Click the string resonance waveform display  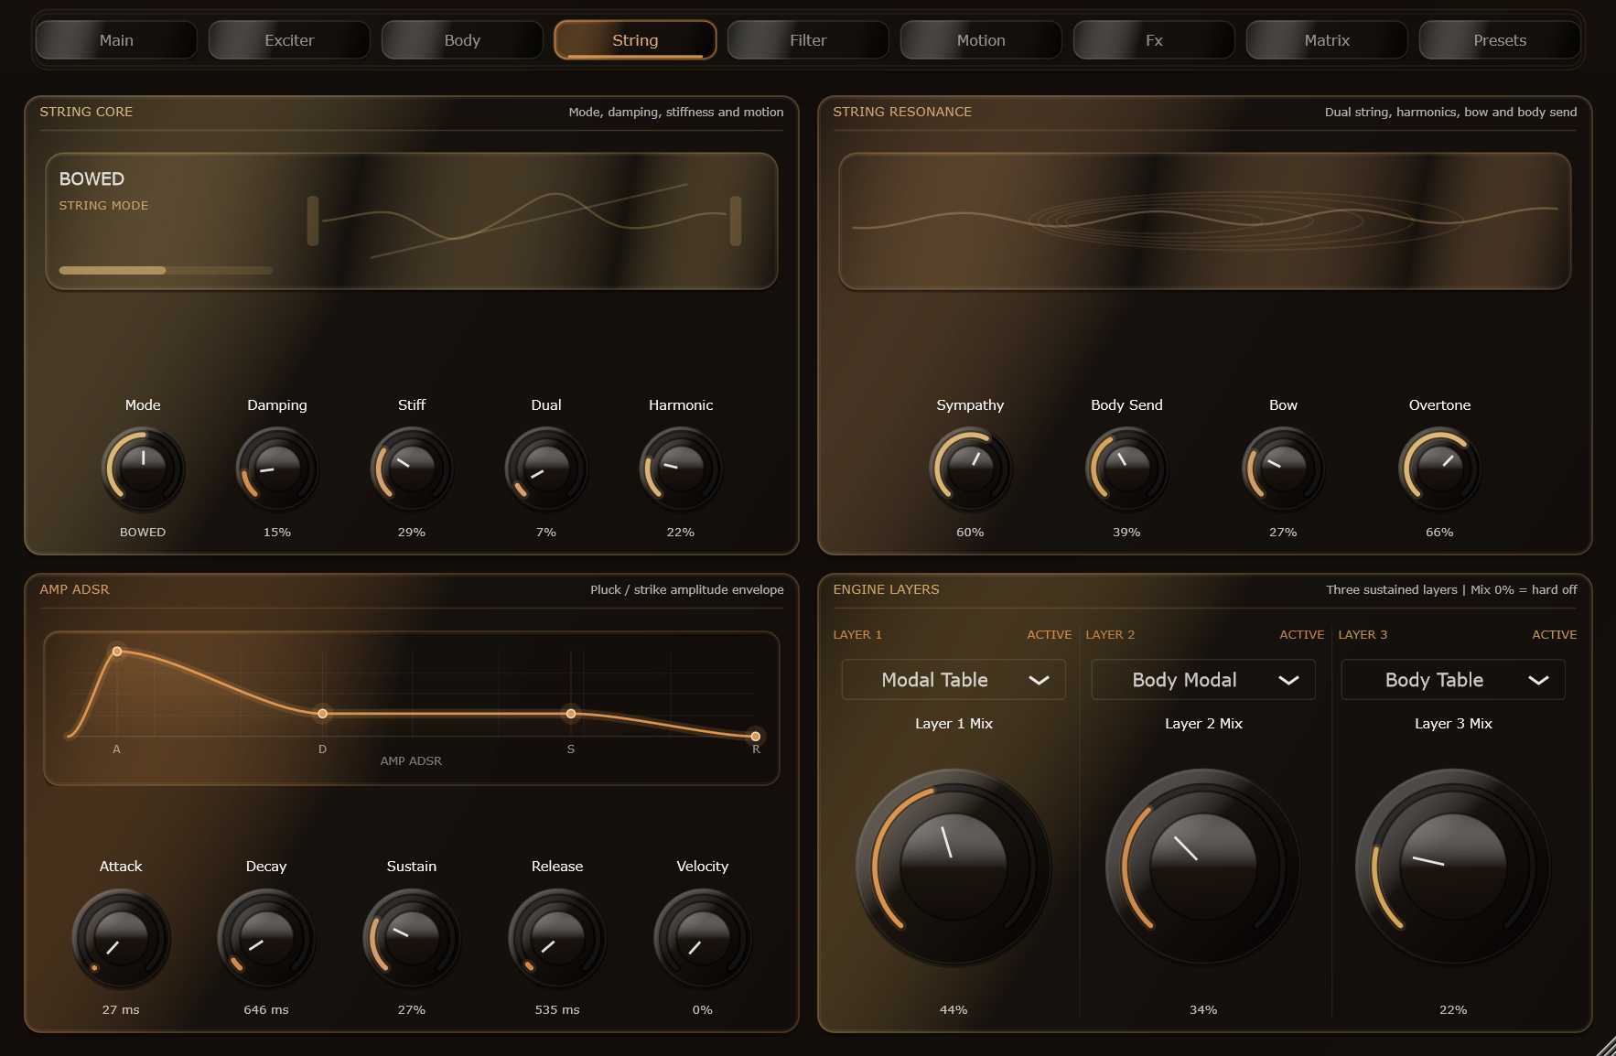(x=1204, y=221)
